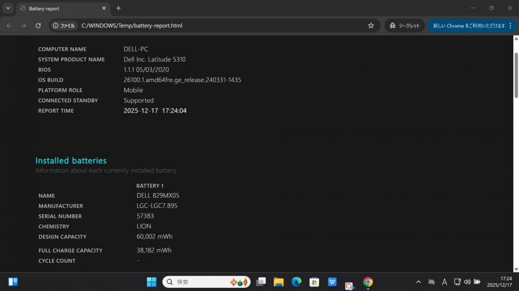Screen dimensions: 519x291
Task: Open the tab search dropdown arrow
Action: pyautogui.click(x=8, y=8)
